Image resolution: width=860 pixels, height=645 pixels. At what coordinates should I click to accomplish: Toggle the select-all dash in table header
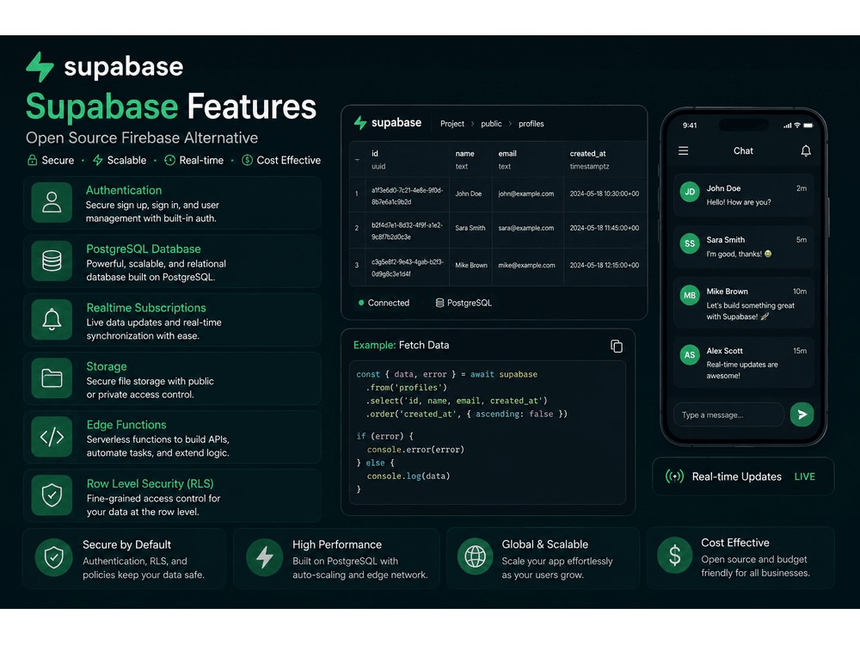(x=357, y=160)
